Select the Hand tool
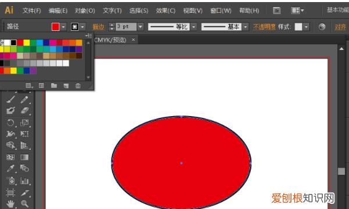349x209 pixels. (x=10, y=204)
